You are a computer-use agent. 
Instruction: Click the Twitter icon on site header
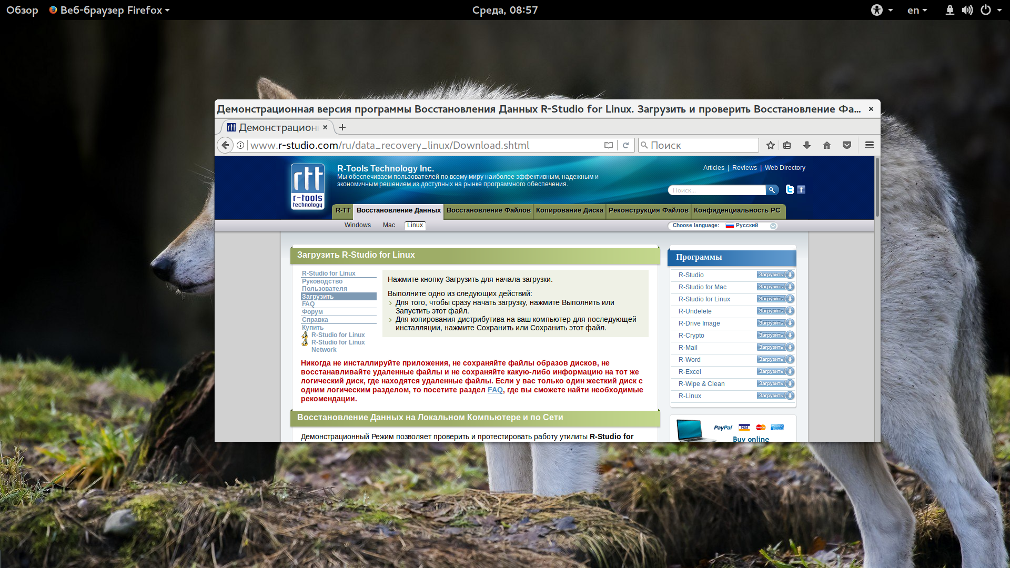(x=790, y=189)
